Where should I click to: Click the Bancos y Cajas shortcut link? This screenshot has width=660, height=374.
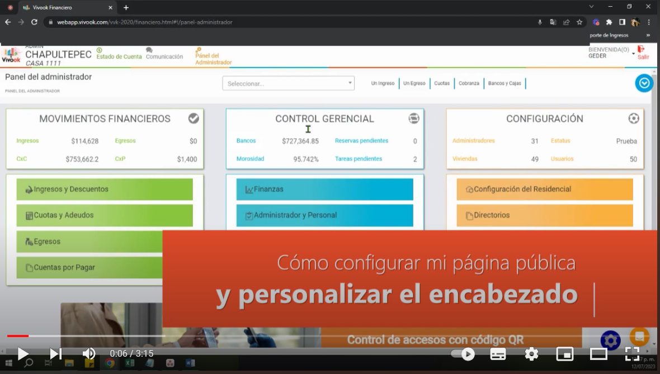505,83
